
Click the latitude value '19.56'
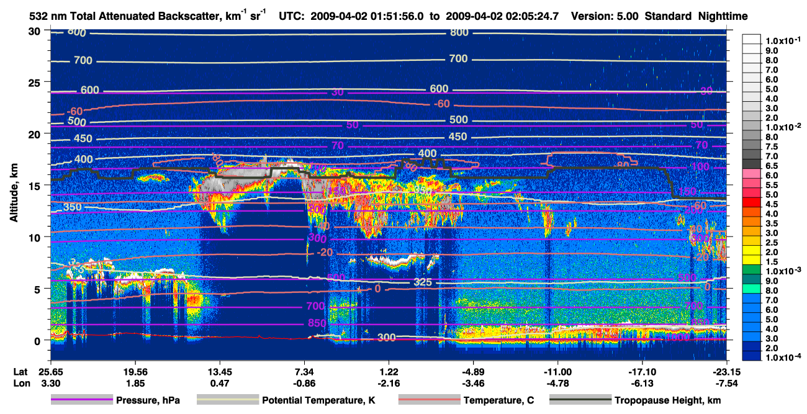click(135, 372)
